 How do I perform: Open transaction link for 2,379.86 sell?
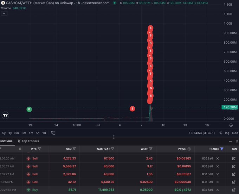(234, 174)
